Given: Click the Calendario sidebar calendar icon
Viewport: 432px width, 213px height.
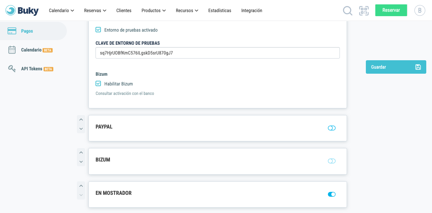Looking at the screenshot, I should pyautogui.click(x=12, y=50).
